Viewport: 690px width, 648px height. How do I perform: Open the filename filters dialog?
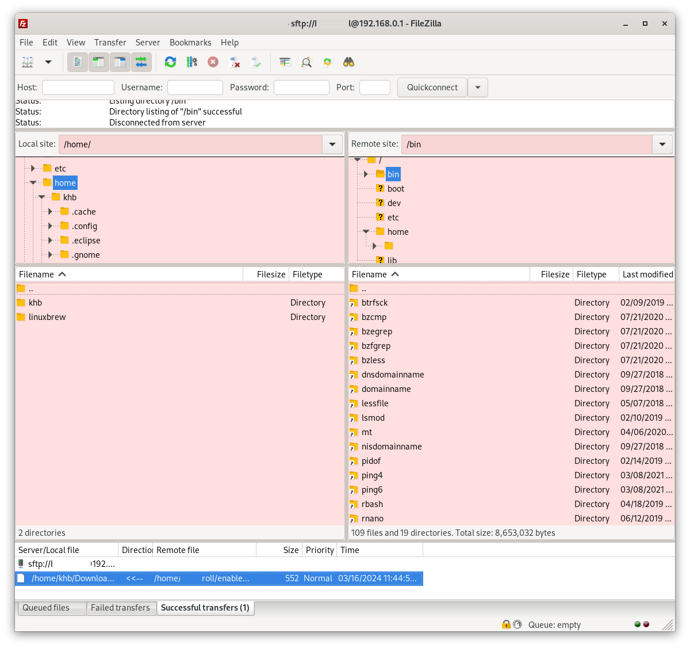coord(285,62)
